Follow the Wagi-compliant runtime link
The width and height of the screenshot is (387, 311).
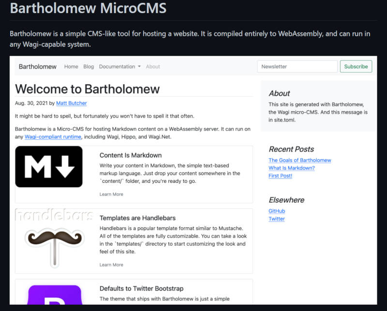[53, 137]
